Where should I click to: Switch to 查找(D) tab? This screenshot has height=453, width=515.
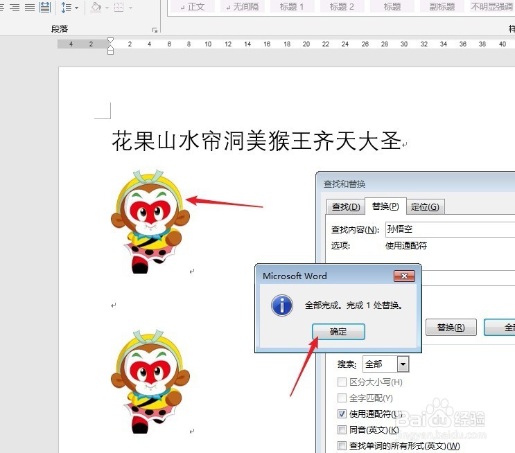[x=346, y=207]
